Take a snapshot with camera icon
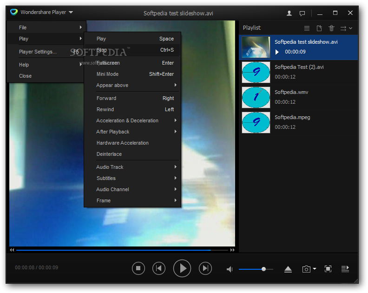368x293 pixels. pos(306,269)
